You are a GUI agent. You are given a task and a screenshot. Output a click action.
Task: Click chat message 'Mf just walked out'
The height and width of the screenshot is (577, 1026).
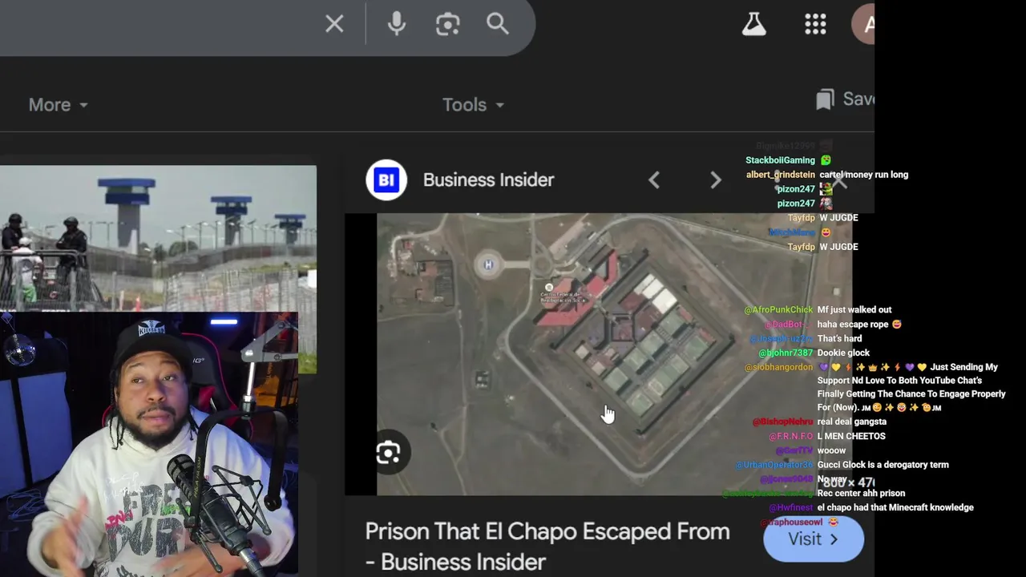coord(854,310)
